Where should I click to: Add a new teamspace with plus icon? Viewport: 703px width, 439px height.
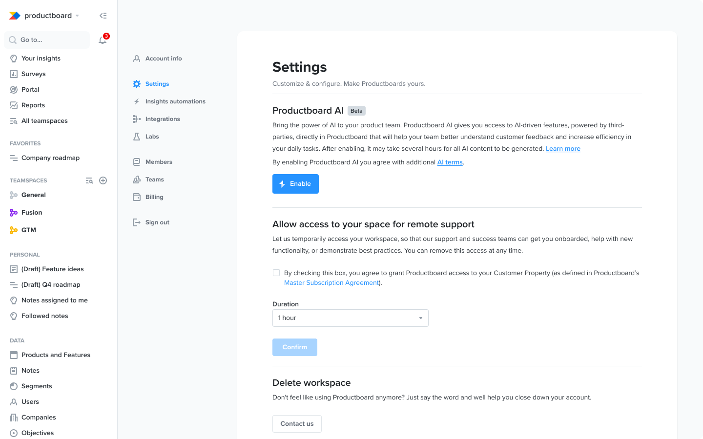pyautogui.click(x=103, y=180)
